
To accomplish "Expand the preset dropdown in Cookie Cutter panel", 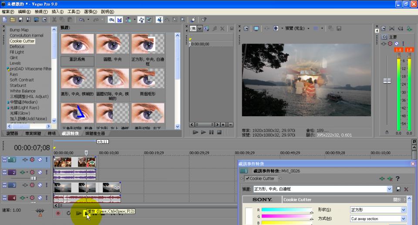I will pos(389,189).
